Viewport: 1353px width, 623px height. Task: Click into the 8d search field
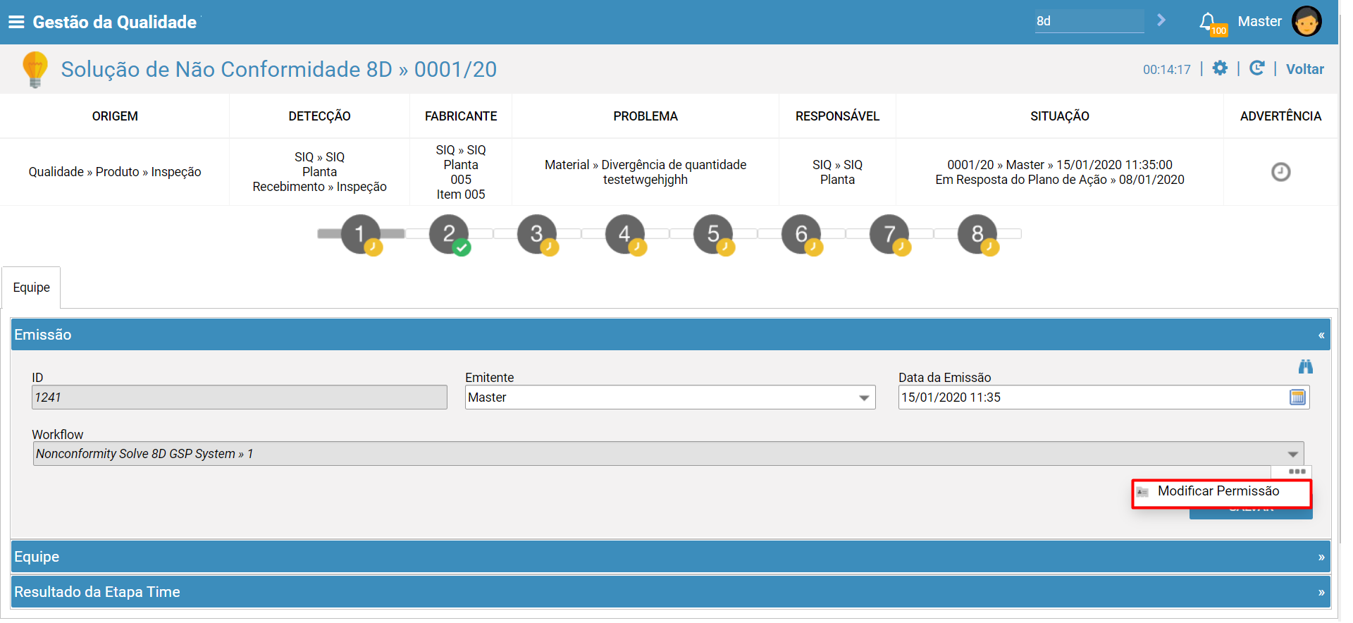[x=1089, y=21]
